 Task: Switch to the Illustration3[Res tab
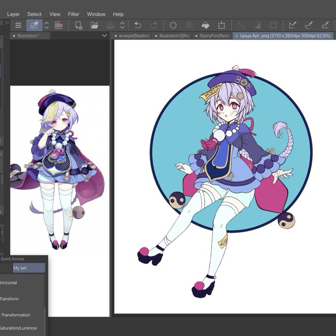pos(172,36)
